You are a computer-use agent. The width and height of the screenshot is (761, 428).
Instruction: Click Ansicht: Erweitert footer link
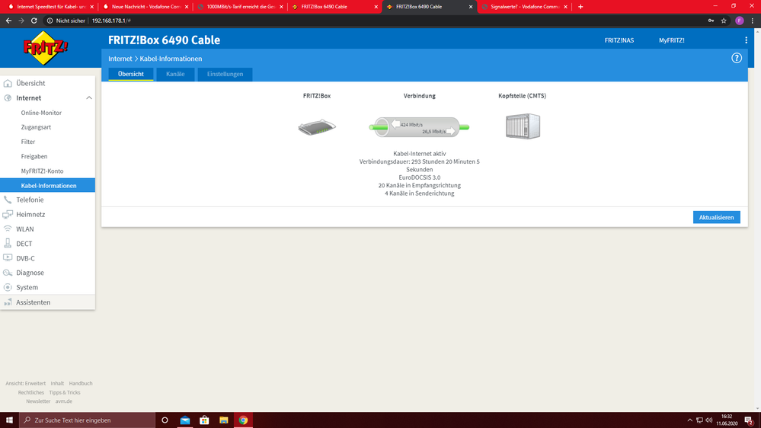(26, 383)
